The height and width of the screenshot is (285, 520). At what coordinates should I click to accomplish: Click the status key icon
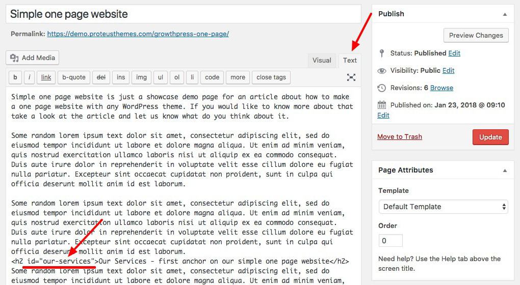(x=382, y=53)
